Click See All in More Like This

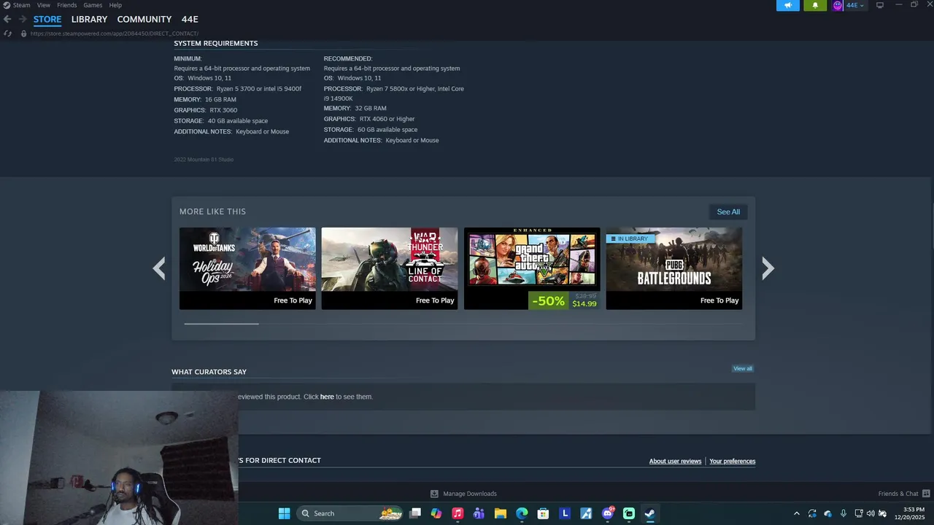pos(728,212)
